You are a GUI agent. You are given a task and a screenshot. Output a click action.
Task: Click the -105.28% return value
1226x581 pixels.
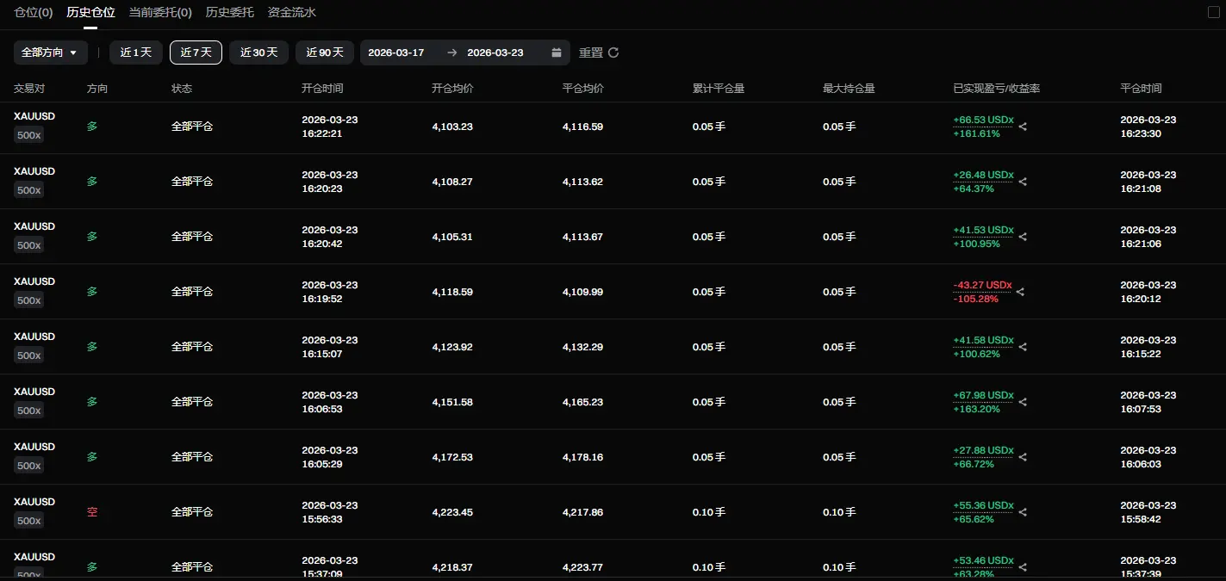pos(975,299)
